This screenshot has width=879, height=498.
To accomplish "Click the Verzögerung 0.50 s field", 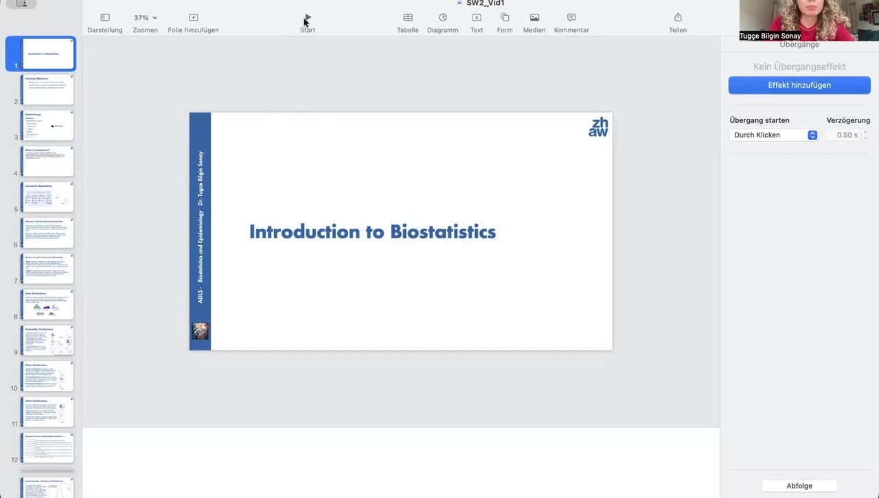I will click(846, 135).
